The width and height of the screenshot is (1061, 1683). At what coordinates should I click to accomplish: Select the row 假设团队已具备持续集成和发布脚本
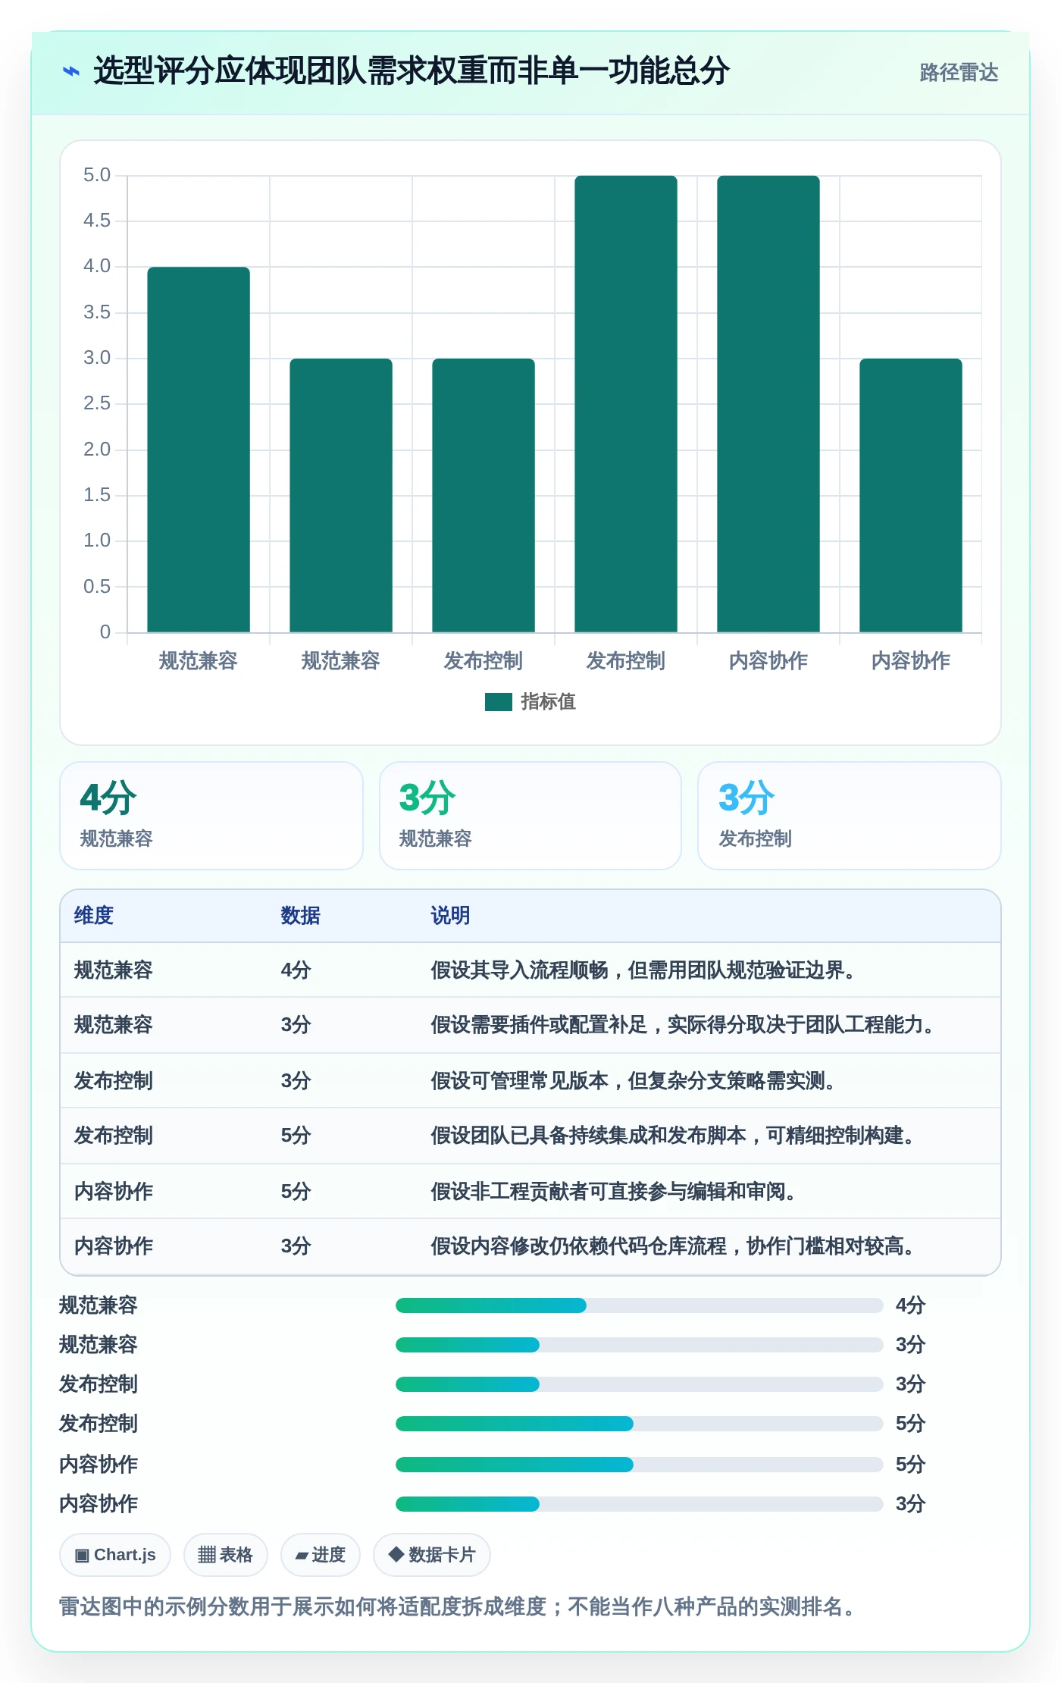pyautogui.click(x=530, y=1136)
